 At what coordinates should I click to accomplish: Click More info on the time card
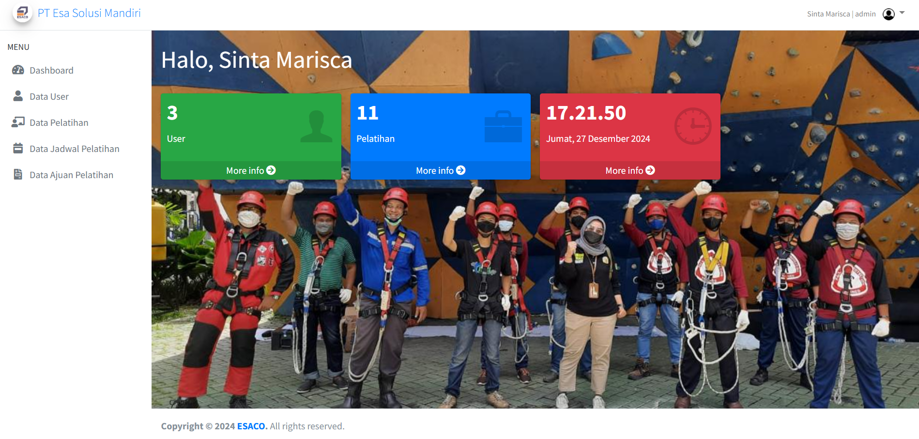(630, 170)
